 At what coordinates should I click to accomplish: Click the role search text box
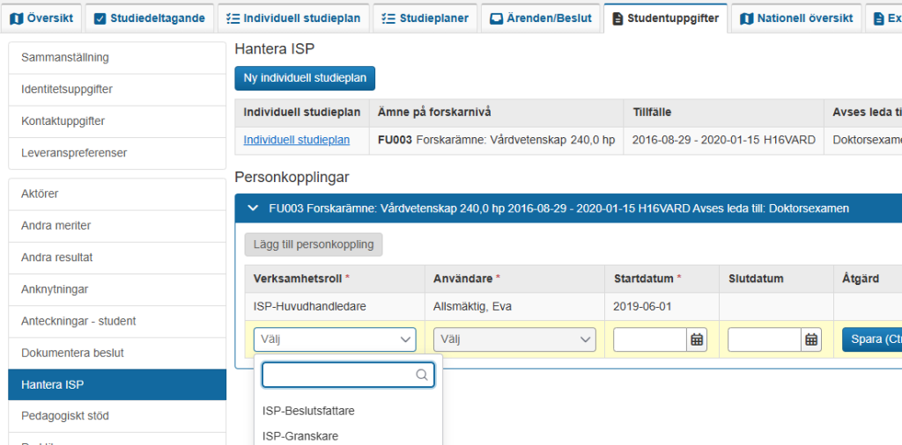(x=348, y=375)
